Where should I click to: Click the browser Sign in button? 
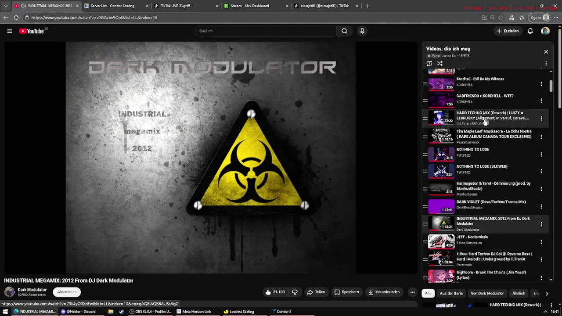pos(540,18)
